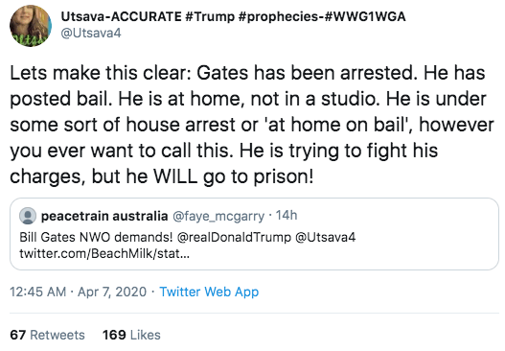
Task: Open Utsava's profile avatar photo
Action: 31,26
